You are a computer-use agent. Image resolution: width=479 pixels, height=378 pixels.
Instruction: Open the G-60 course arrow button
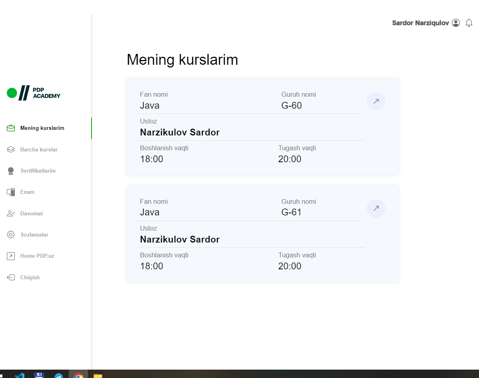[x=376, y=101]
